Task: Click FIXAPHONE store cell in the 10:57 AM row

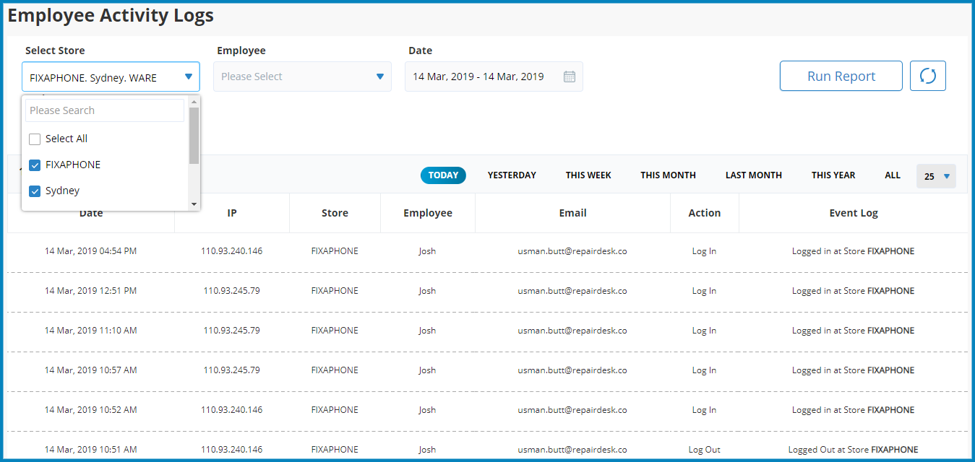Action: point(335,370)
